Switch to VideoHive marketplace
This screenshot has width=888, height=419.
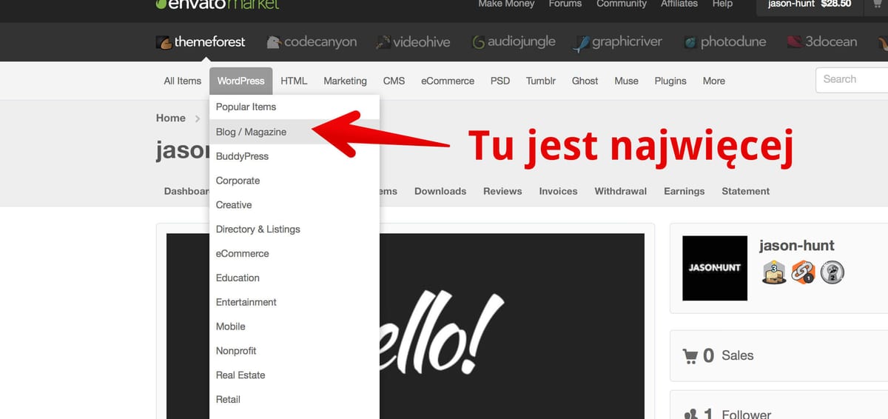[413, 42]
